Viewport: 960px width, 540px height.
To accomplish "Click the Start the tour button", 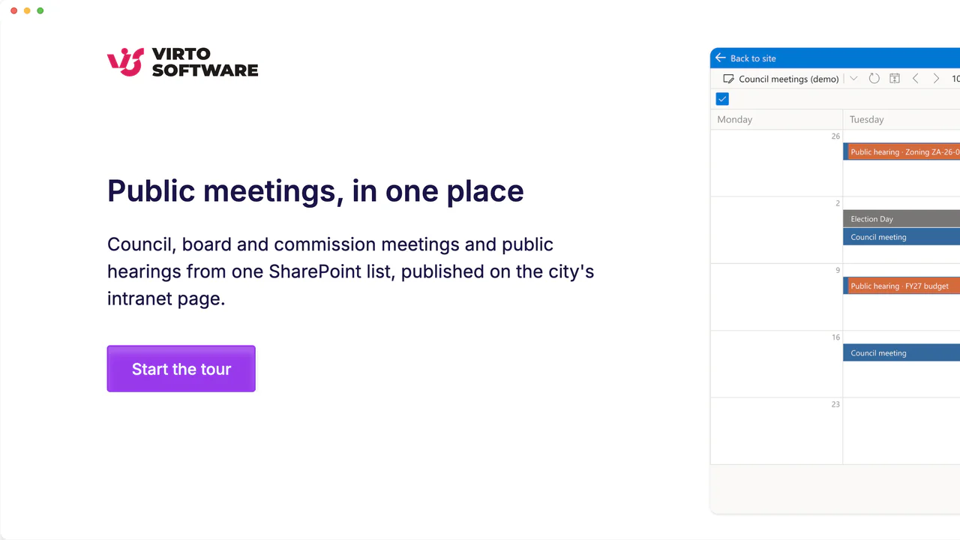I will point(181,368).
